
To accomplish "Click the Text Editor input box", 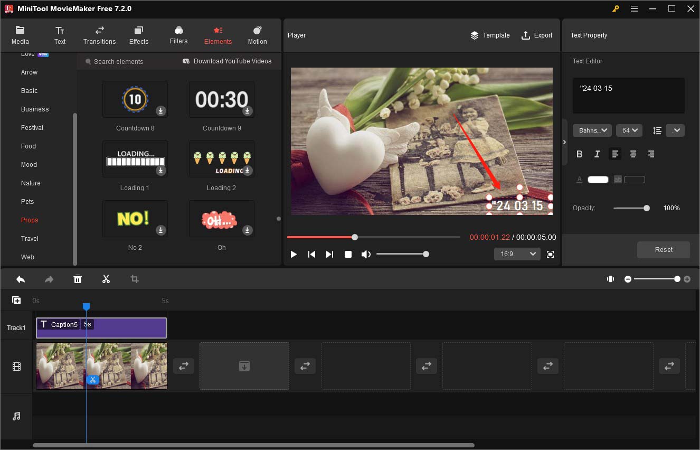I will [629, 96].
